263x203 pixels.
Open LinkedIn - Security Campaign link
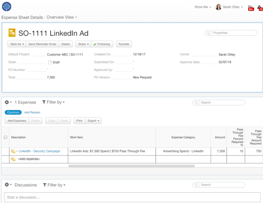pos(40,151)
